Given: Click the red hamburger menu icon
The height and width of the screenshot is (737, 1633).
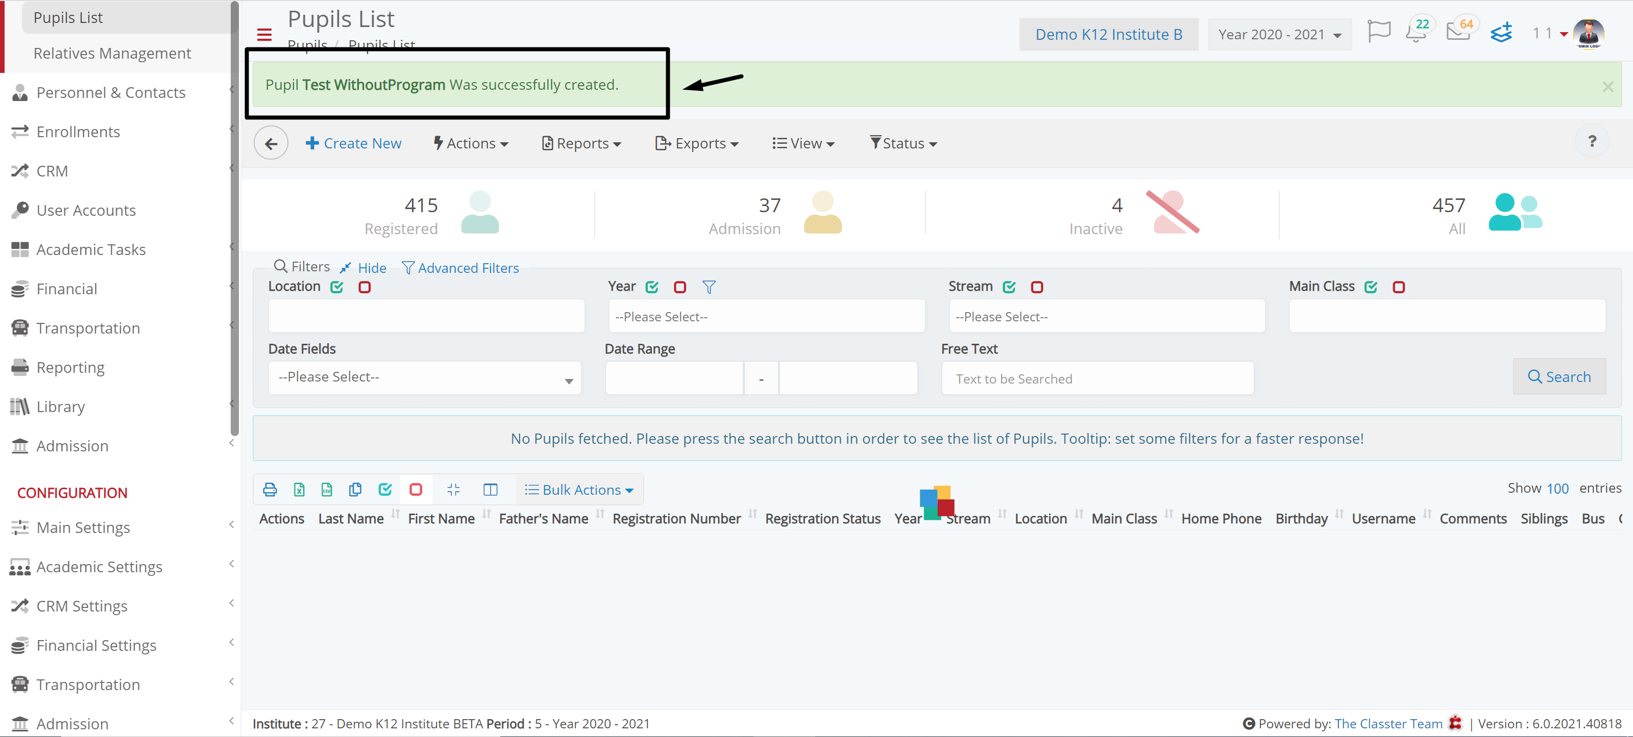Looking at the screenshot, I should click(x=264, y=34).
